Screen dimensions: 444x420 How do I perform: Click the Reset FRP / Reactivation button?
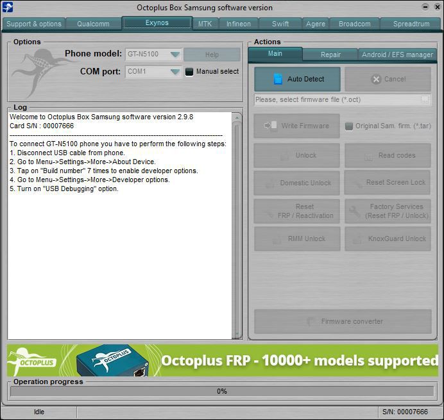[x=297, y=211]
